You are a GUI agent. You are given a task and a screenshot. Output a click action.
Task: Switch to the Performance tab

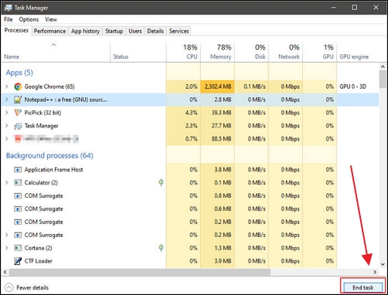[49, 31]
